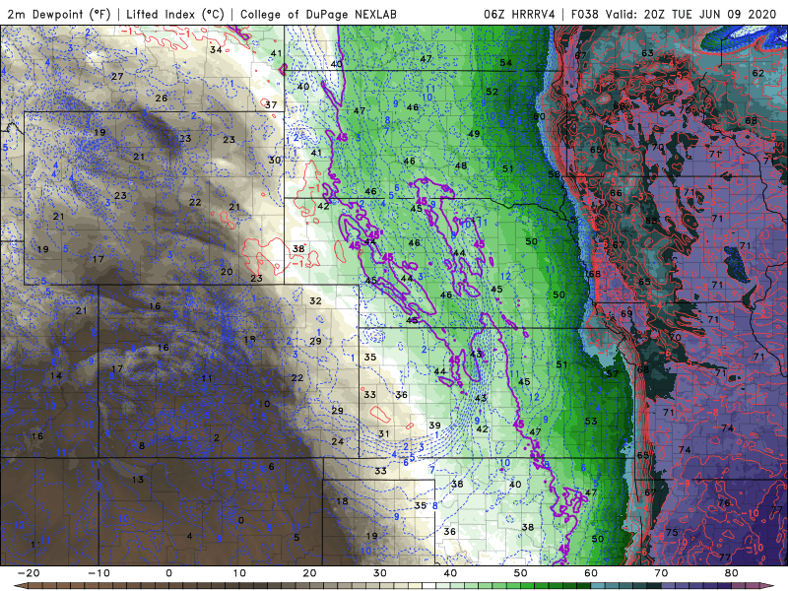
Task: Click the dewpoint value '49' on the map
Action: (x=474, y=134)
